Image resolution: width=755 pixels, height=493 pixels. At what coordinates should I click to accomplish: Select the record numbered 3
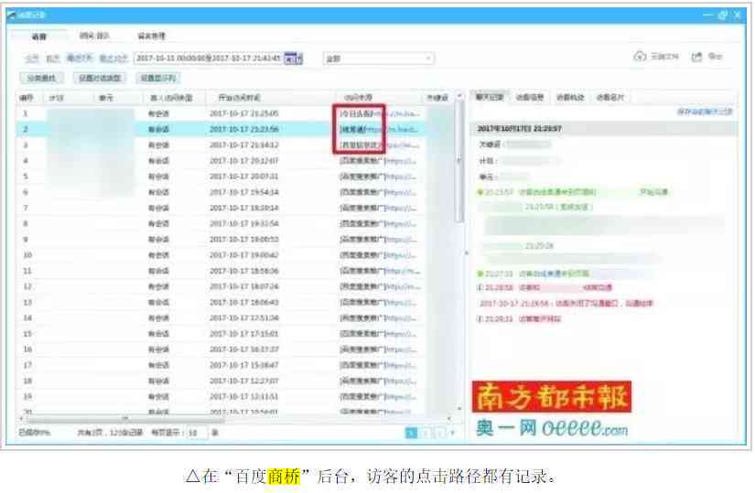pos(235,145)
